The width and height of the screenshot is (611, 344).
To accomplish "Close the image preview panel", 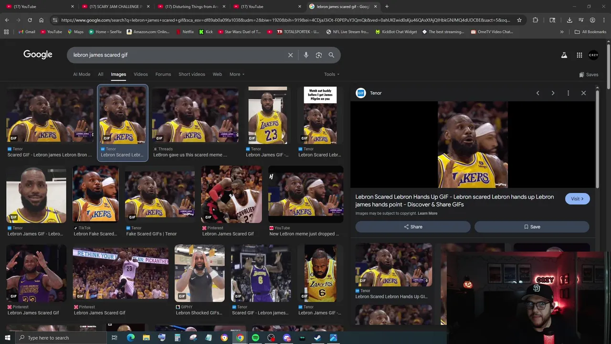I will point(583,93).
